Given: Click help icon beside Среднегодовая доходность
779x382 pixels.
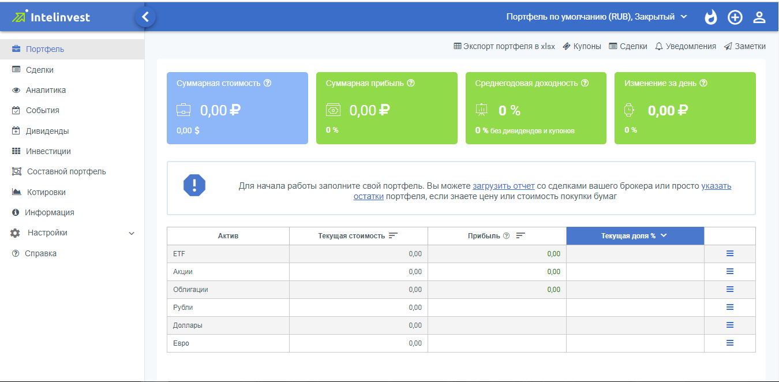Looking at the screenshot, I should tap(585, 83).
